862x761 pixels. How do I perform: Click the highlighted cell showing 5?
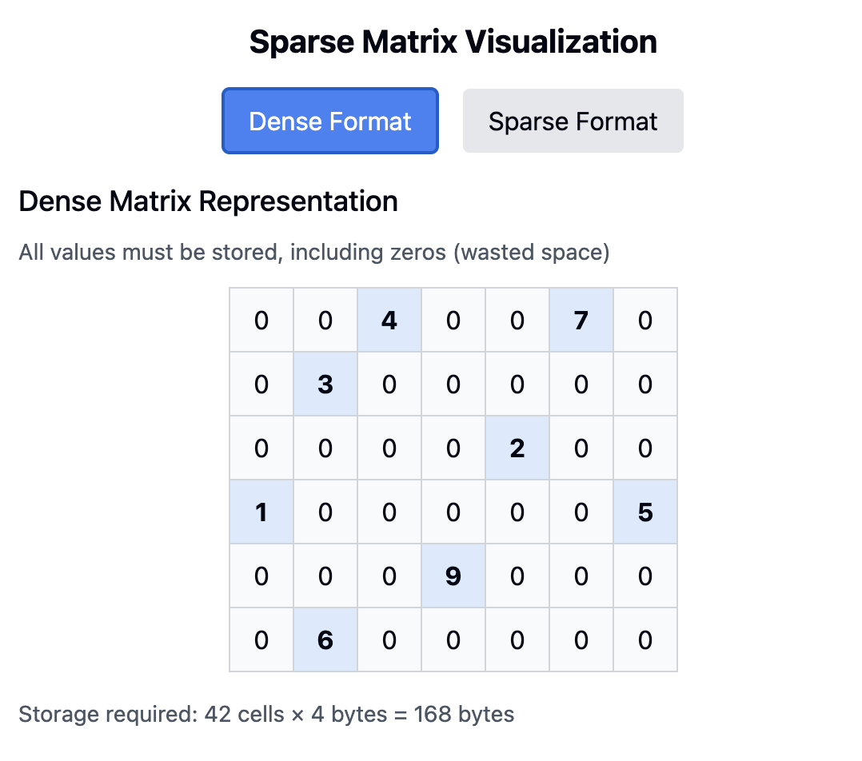[x=645, y=512]
